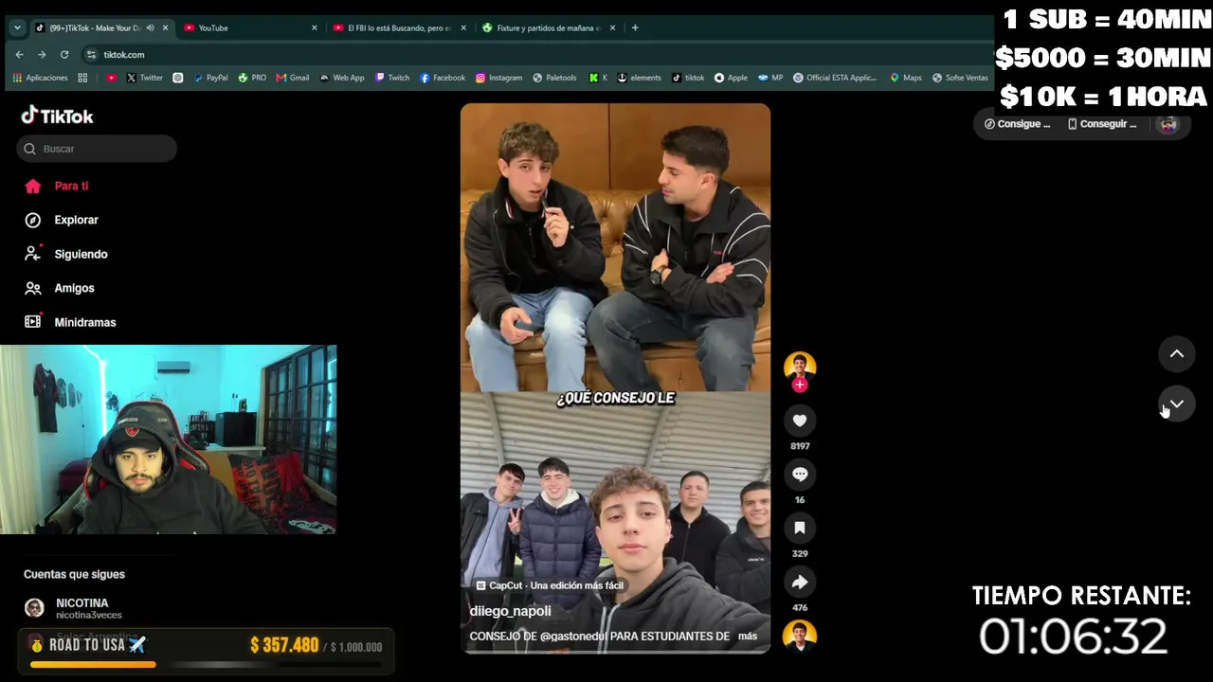Click the "Consigue ..." coins button
Viewport: 1213px width, 682px height.
(1018, 124)
